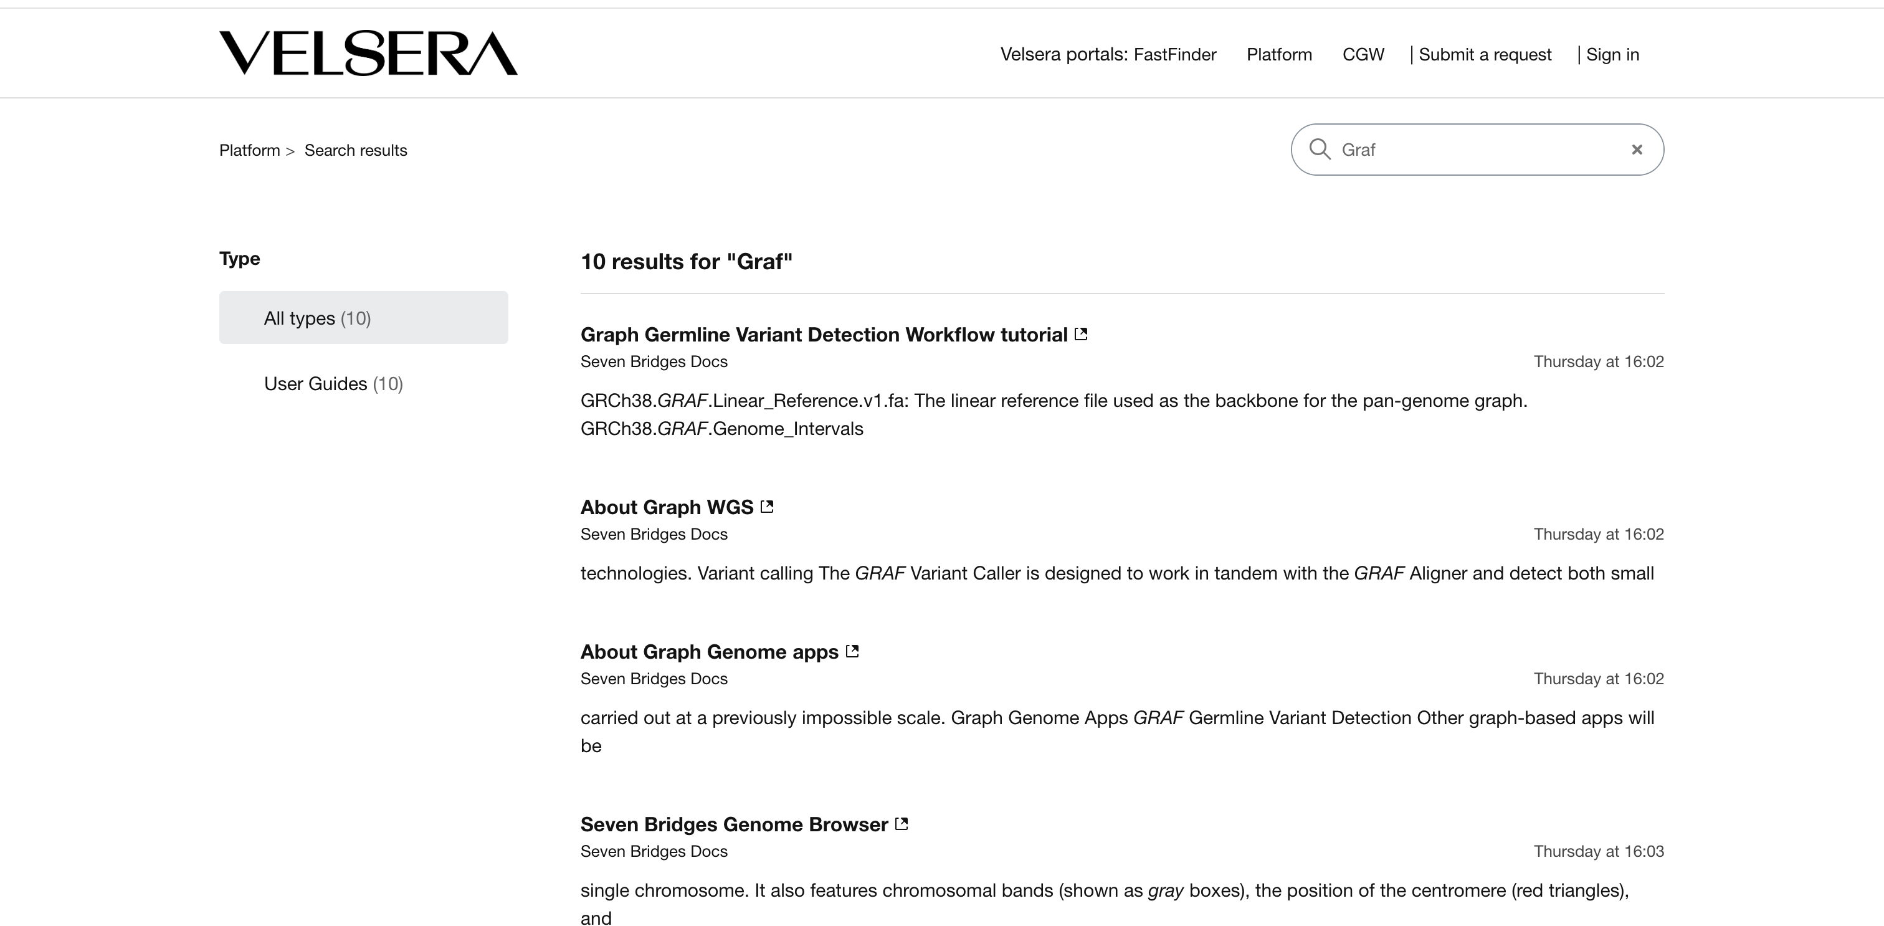Screen dimensions: 1884x926
Task: Click external link icon beside About Graph WGS
Action: 766,507
